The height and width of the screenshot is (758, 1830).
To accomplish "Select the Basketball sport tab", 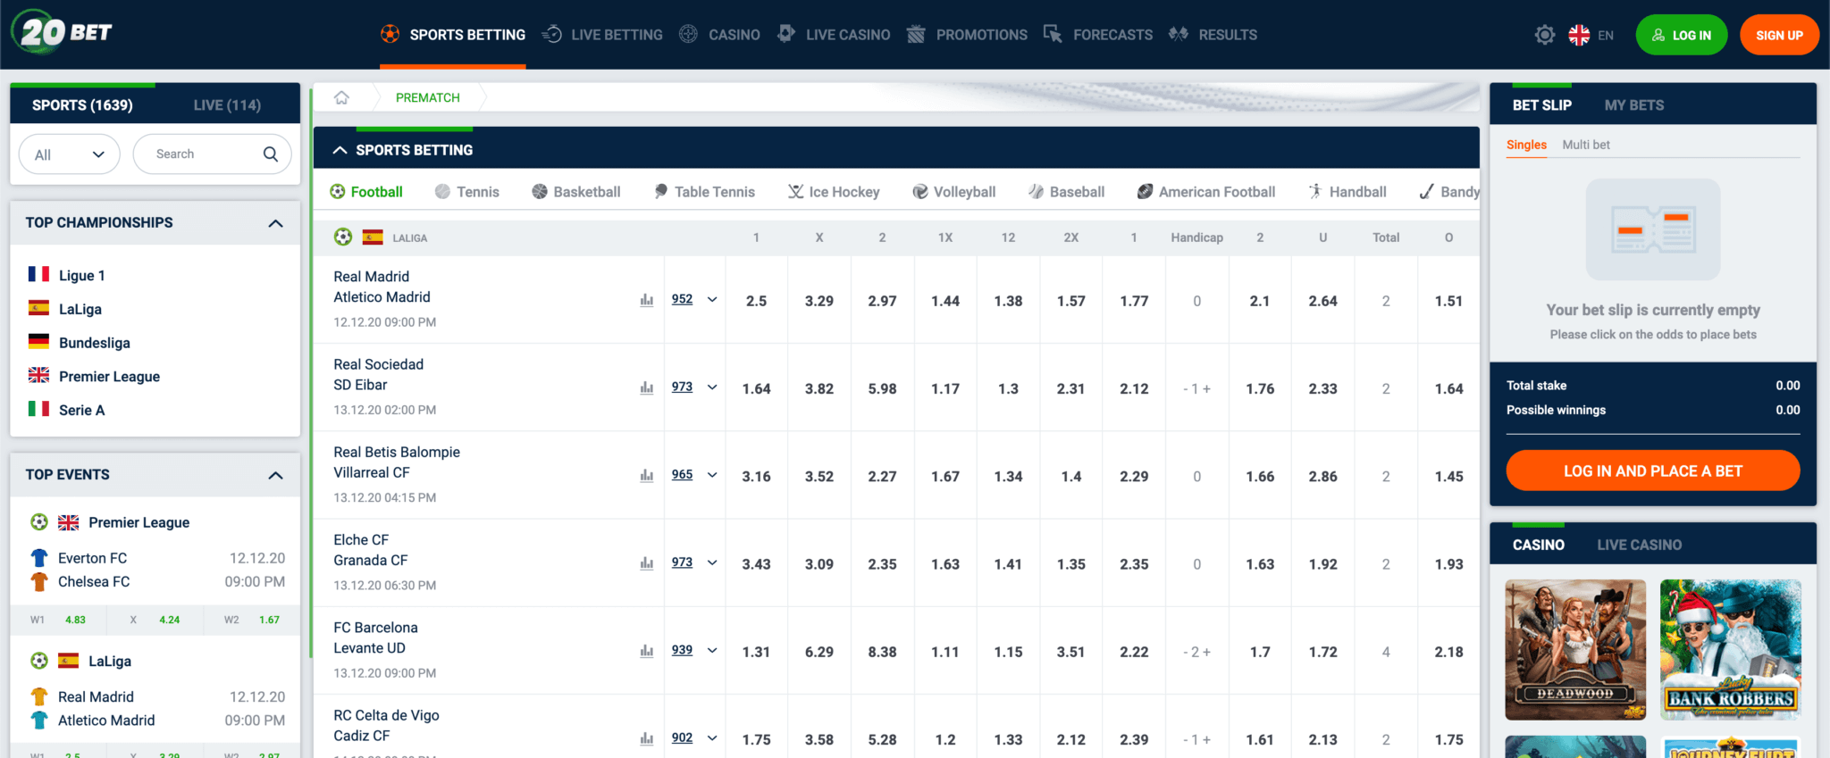I will tap(576, 192).
